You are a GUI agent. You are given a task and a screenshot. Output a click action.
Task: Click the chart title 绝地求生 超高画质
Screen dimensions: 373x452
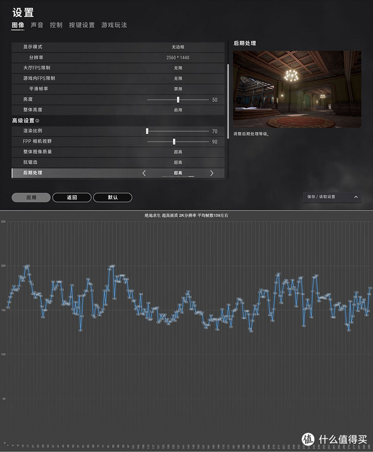click(x=186, y=216)
